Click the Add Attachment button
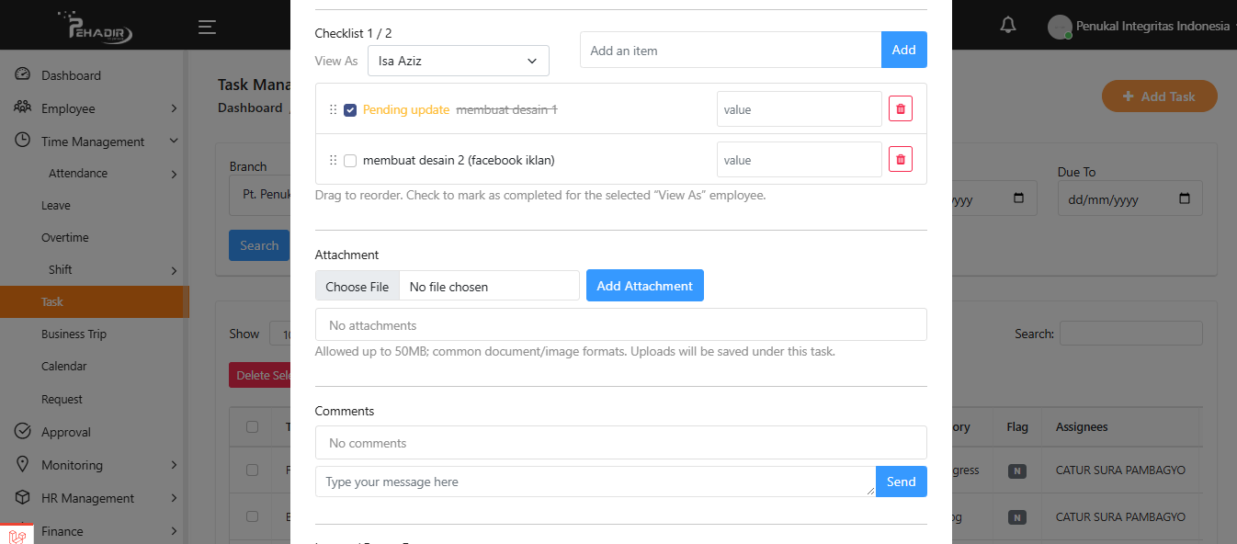Viewport: 1237px width, 544px height. coord(645,286)
